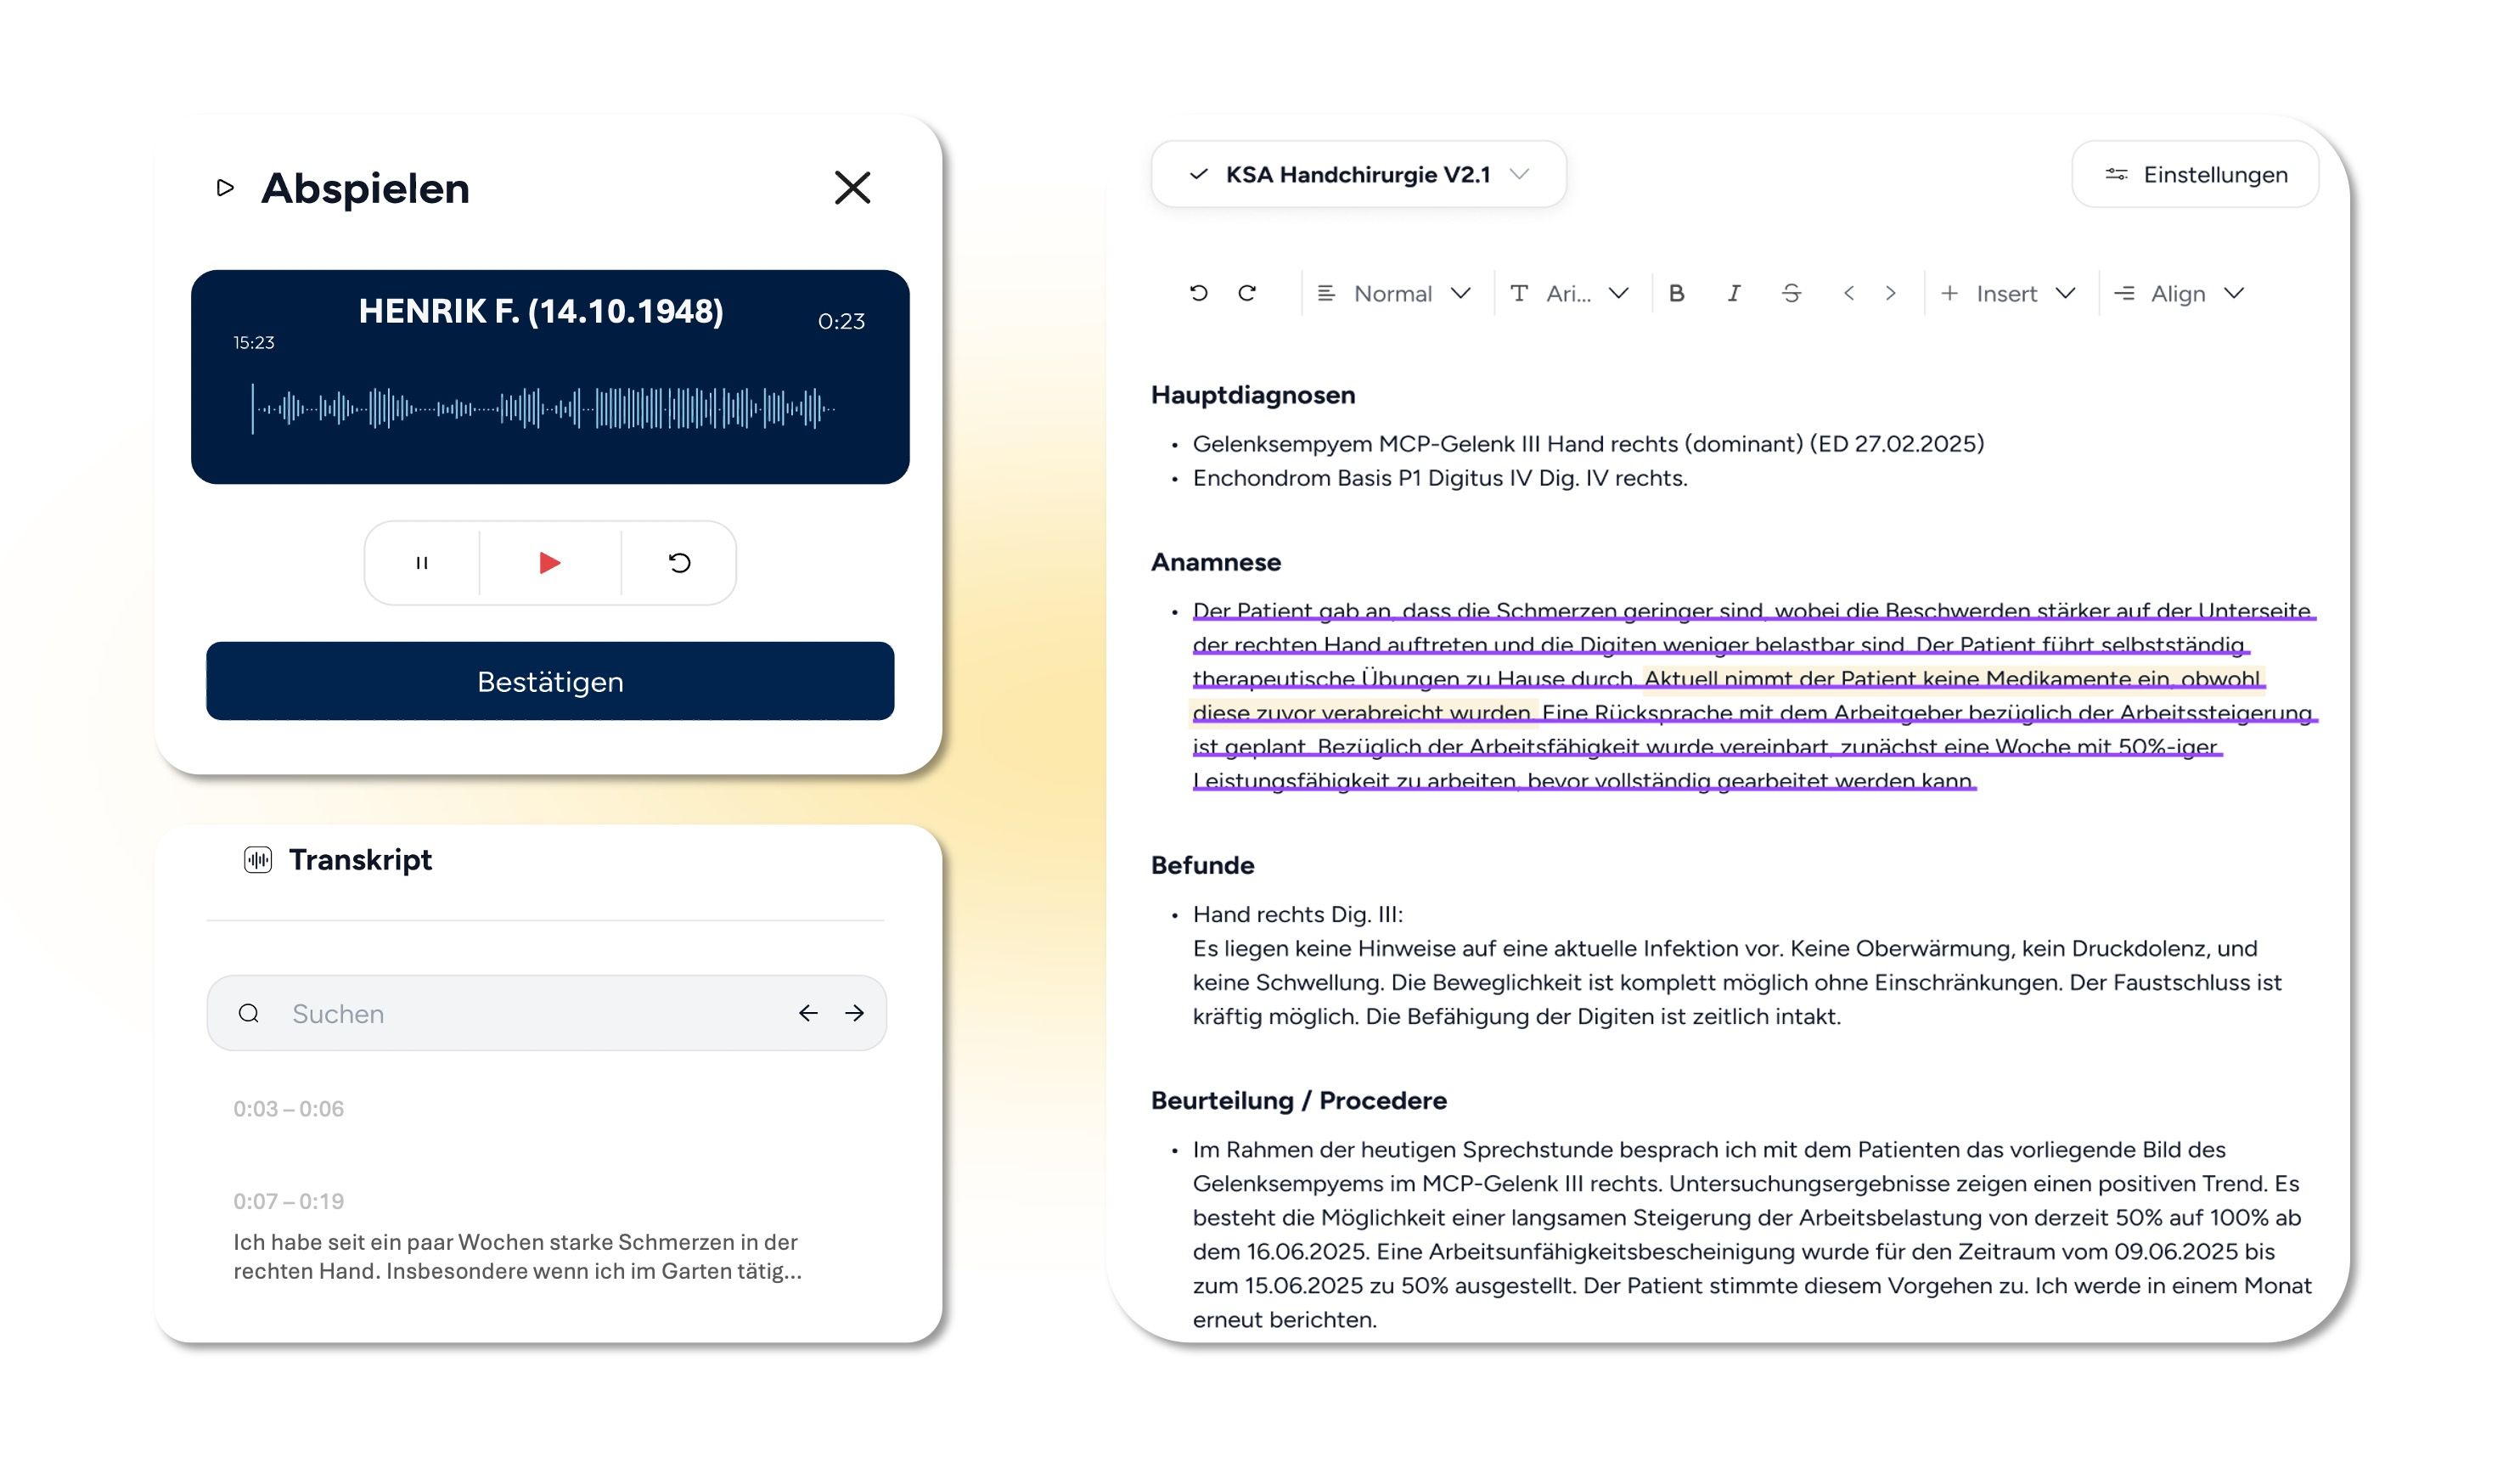Click the redo icon in editor toolbar
The width and height of the screenshot is (2520, 1457).
tap(1247, 293)
